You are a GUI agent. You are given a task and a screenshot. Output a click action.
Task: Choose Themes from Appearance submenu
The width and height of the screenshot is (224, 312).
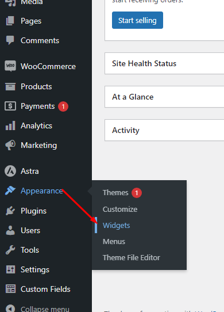(115, 193)
